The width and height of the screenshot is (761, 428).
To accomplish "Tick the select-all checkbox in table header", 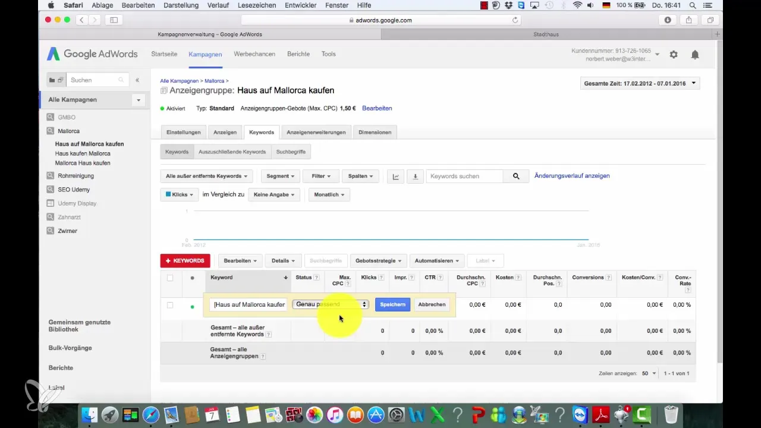I will [170, 278].
